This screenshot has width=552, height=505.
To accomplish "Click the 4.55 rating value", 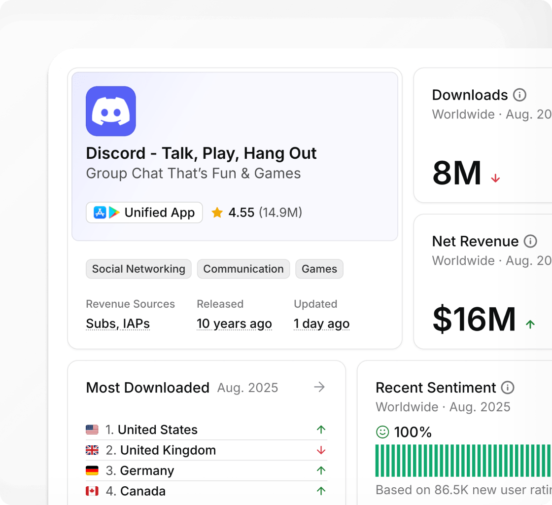I will click(241, 213).
